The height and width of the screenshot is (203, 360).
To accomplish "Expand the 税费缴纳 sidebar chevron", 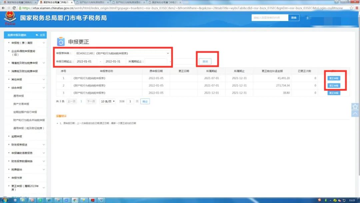I will (x=44, y=169).
